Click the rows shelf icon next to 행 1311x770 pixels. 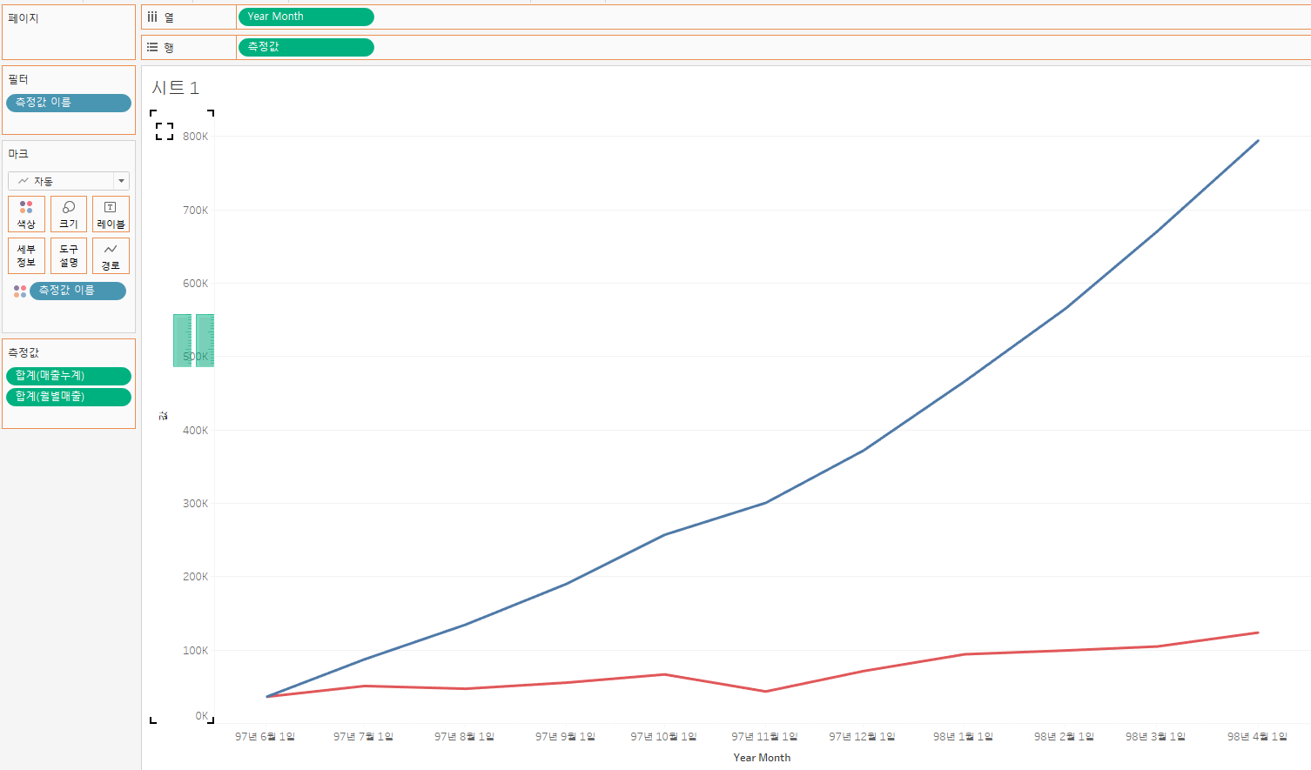[x=152, y=47]
